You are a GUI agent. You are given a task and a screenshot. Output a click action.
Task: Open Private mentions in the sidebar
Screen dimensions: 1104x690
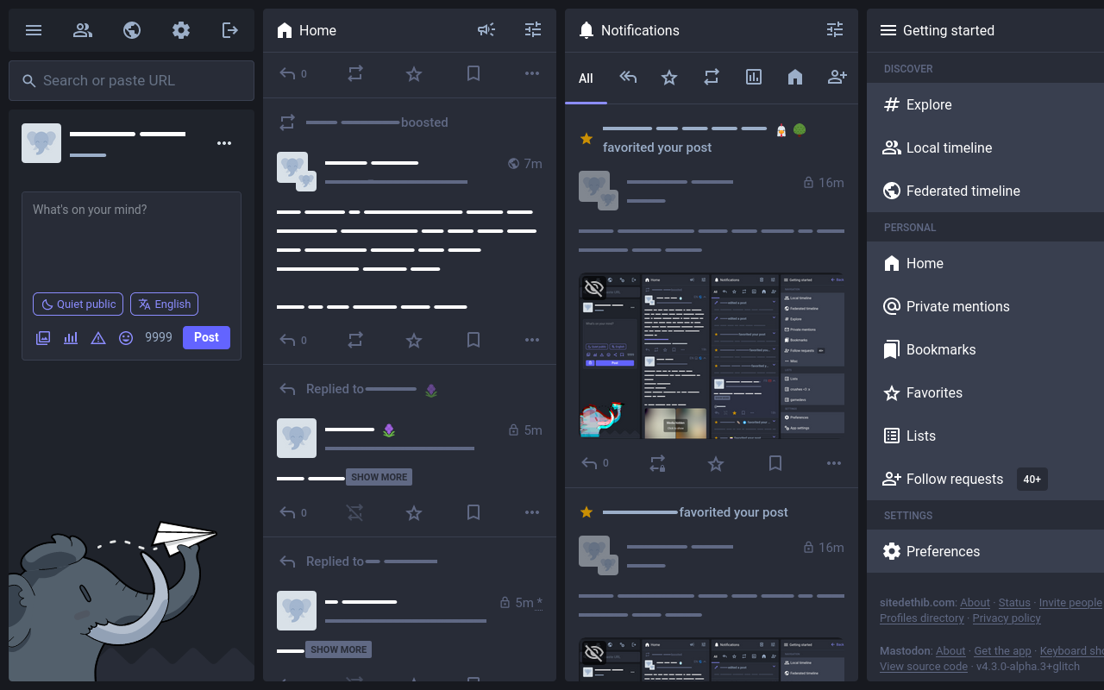957,306
